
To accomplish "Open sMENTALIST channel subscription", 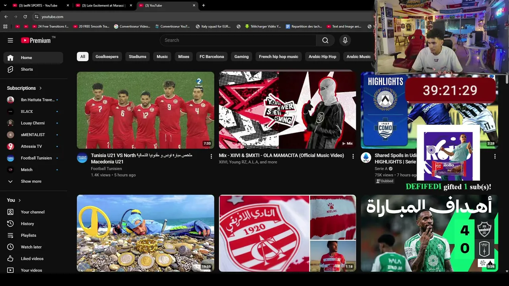I will tap(33, 135).
